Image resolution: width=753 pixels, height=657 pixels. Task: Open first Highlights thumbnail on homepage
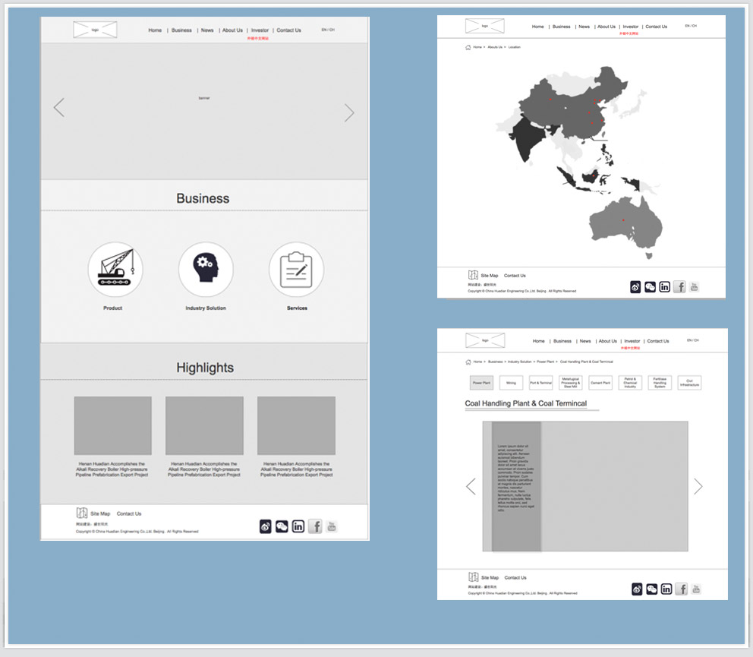tap(113, 425)
